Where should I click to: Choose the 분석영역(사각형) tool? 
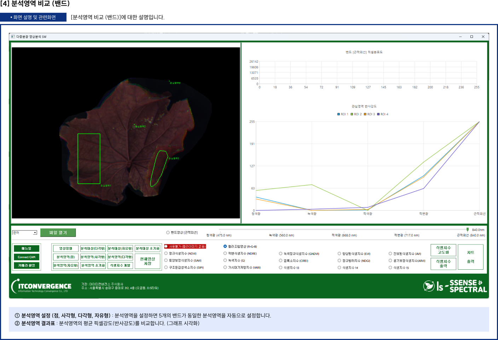click(x=93, y=257)
